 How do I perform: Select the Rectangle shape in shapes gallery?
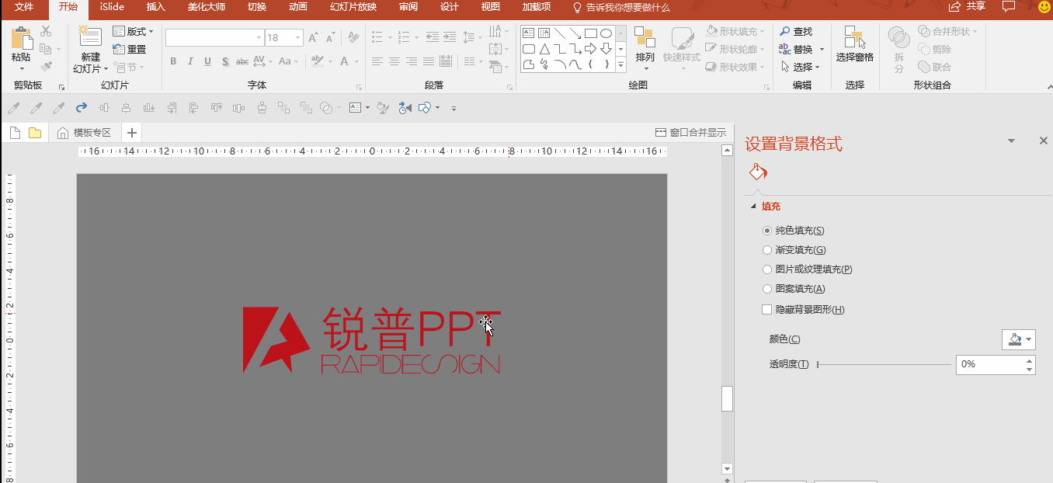click(x=590, y=33)
